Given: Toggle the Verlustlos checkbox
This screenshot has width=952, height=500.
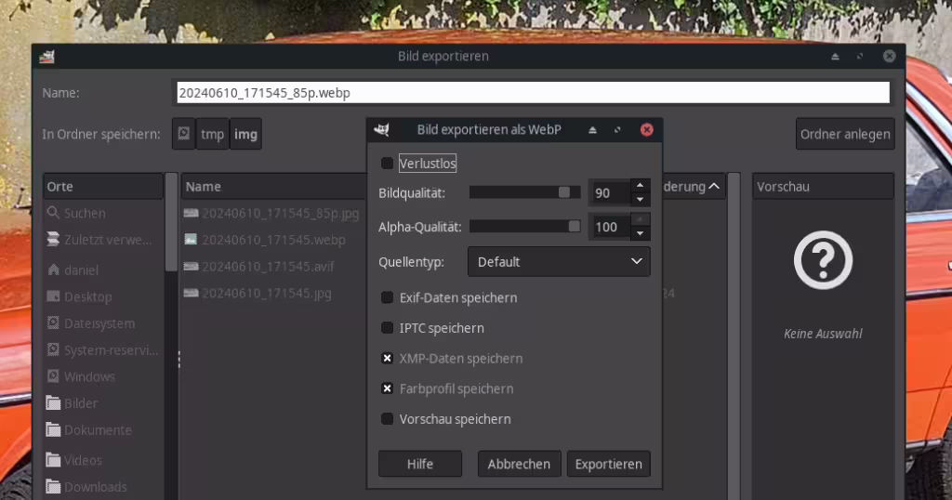Looking at the screenshot, I should (x=387, y=164).
